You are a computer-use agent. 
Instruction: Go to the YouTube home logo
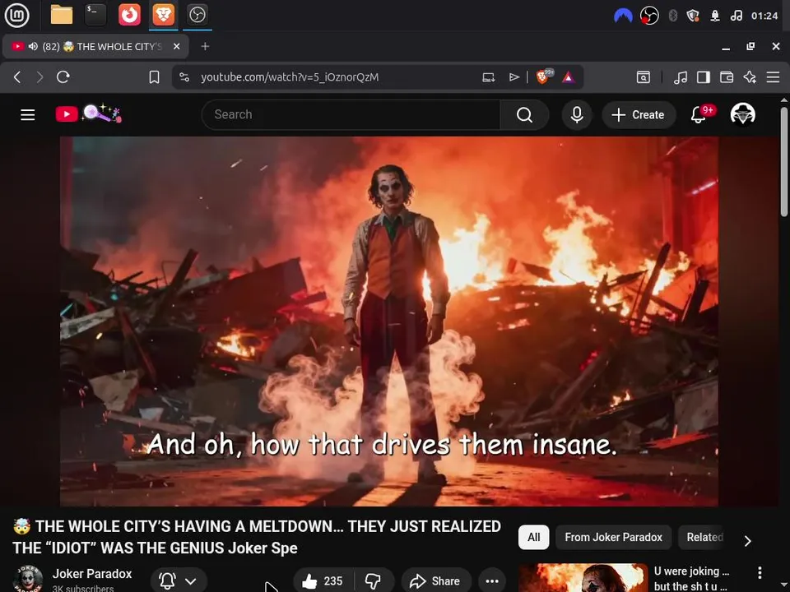coord(88,114)
